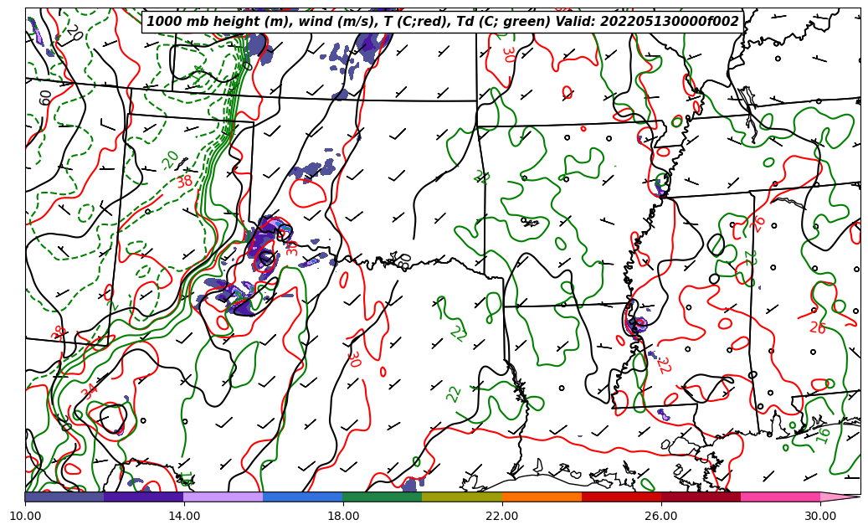The width and height of the screenshot is (868, 530).
Task: Pick the blue 16–18 colorbar segment
Action: (x=303, y=497)
